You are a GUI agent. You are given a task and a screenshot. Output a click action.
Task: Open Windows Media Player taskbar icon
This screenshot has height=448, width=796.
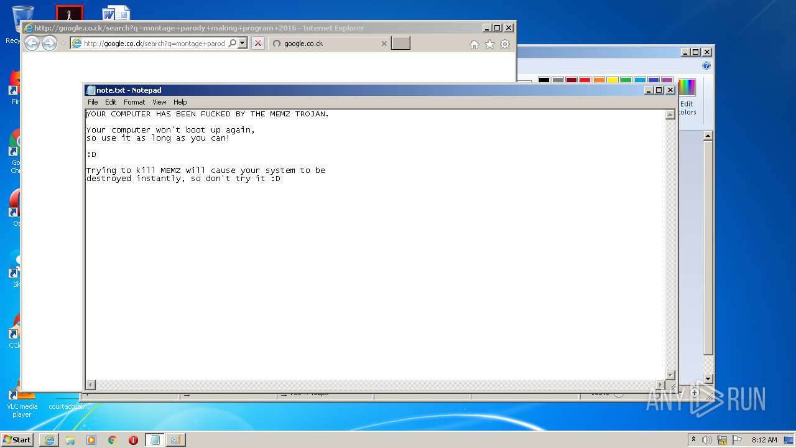click(x=91, y=440)
